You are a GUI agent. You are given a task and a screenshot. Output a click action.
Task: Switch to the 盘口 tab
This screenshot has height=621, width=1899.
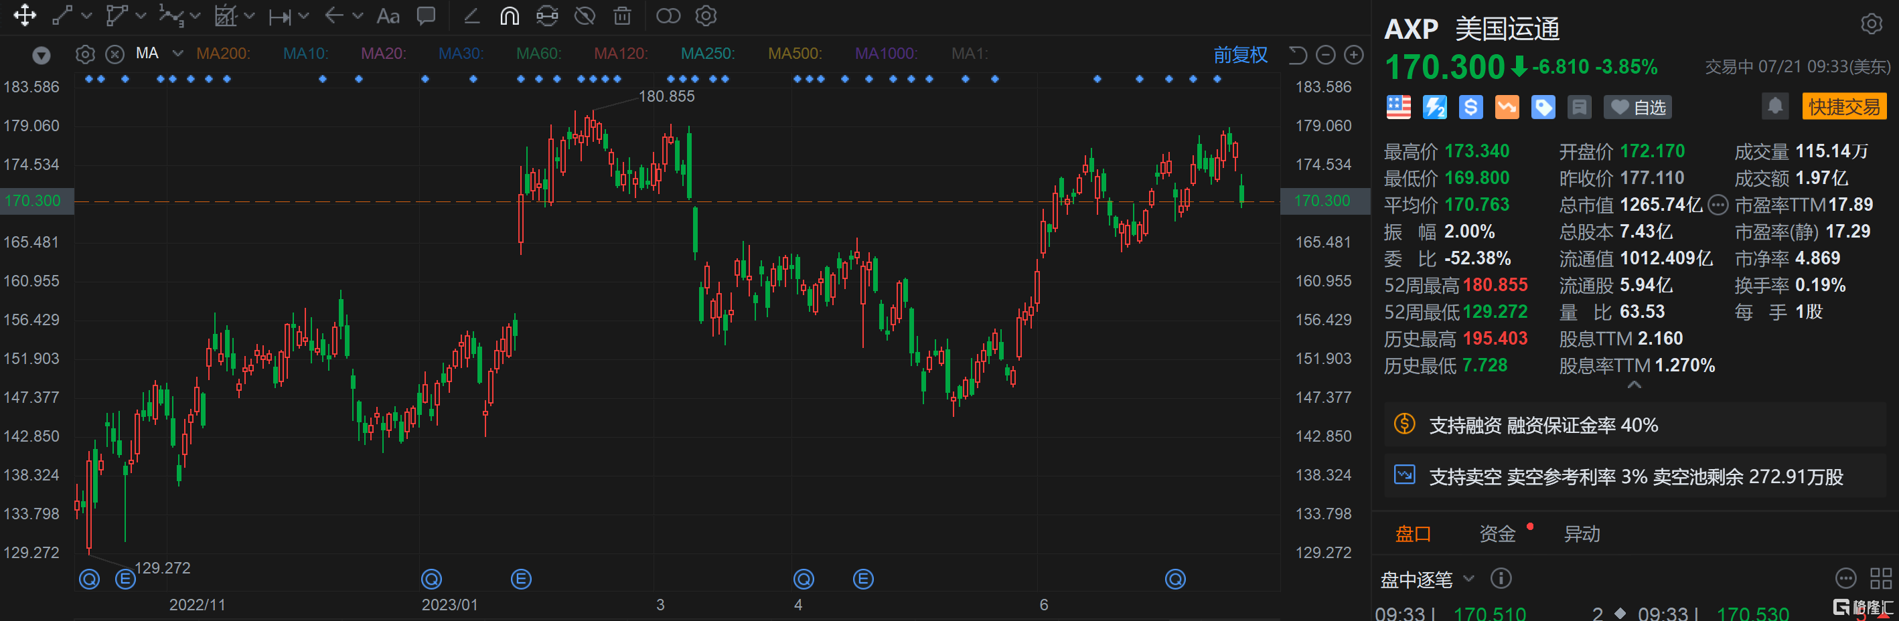point(1412,534)
